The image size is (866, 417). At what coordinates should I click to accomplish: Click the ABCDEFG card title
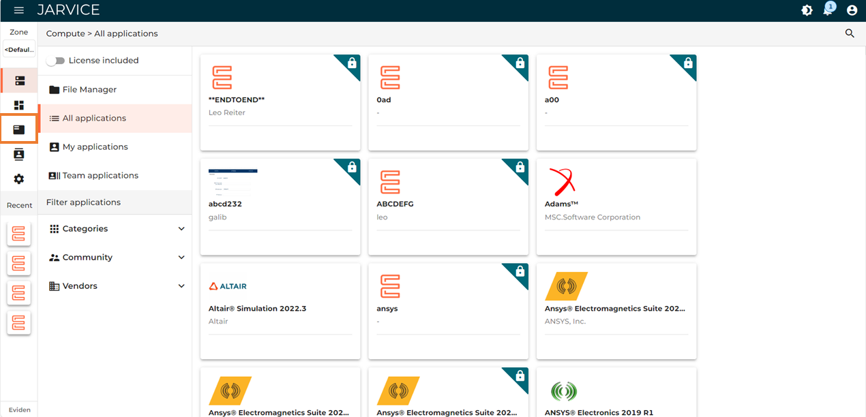click(395, 204)
